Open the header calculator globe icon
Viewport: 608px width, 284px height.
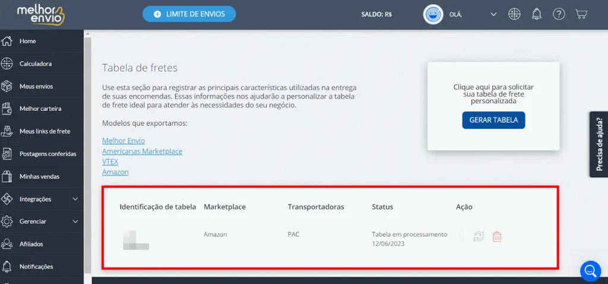click(514, 14)
